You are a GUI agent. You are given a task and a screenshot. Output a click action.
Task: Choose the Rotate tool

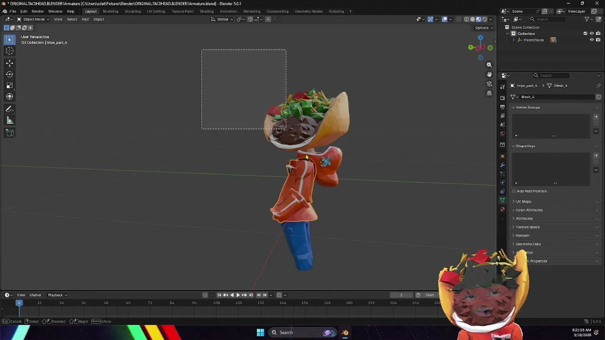point(9,74)
